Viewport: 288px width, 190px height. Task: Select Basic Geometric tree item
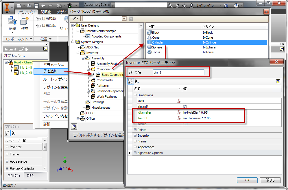(112, 75)
